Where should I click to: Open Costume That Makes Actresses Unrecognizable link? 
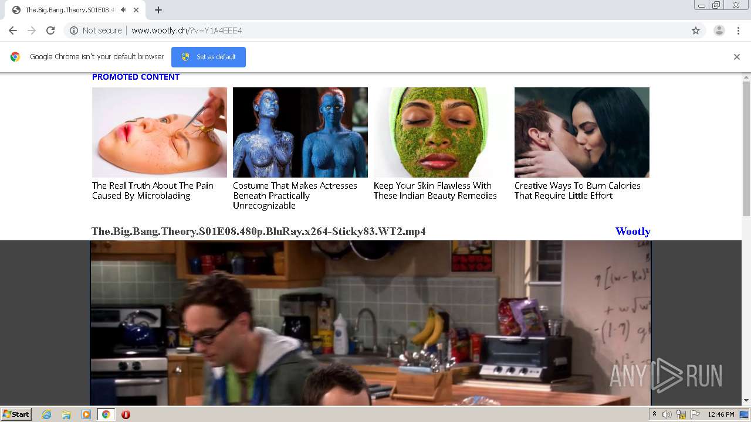pyautogui.click(x=295, y=195)
